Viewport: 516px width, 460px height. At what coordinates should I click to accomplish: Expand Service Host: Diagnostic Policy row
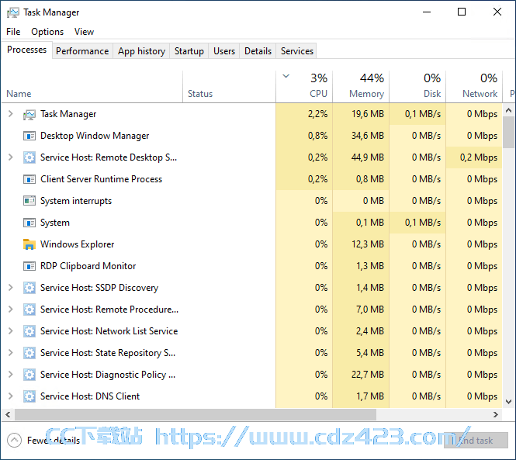point(11,375)
